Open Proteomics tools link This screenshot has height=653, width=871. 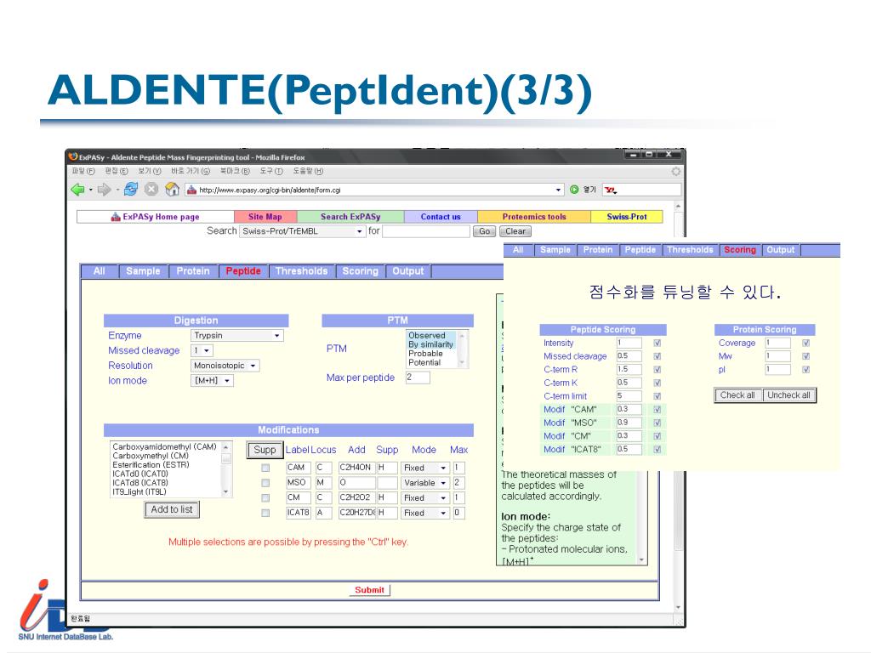coord(534,217)
